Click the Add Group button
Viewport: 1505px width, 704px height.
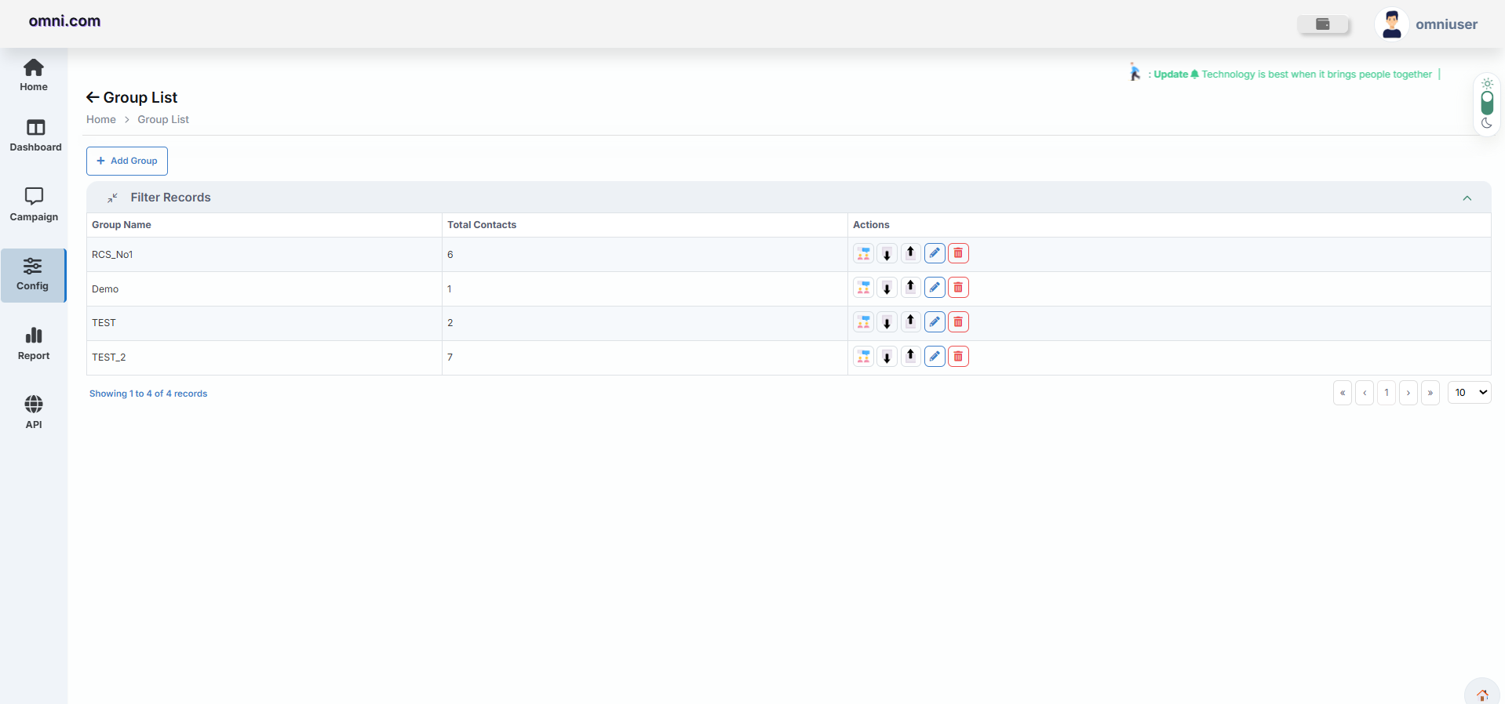pyautogui.click(x=127, y=161)
